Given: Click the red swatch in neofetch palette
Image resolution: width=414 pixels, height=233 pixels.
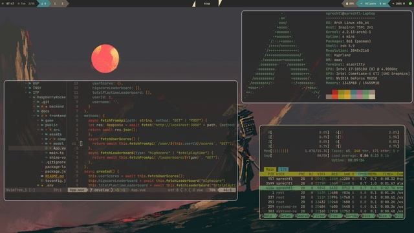Looking at the screenshot, I should [x=335, y=94].
